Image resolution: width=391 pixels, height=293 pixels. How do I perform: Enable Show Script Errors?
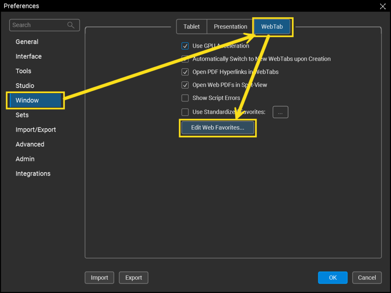(x=185, y=98)
